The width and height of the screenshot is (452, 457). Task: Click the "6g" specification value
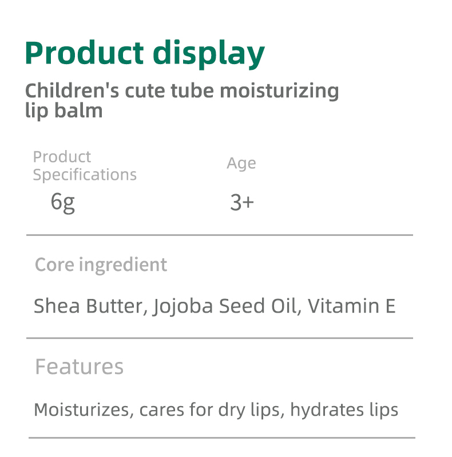point(63,202)
